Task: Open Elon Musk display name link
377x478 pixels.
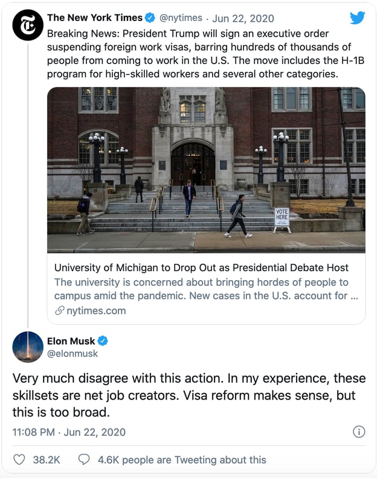Action: tap(71, 341)
